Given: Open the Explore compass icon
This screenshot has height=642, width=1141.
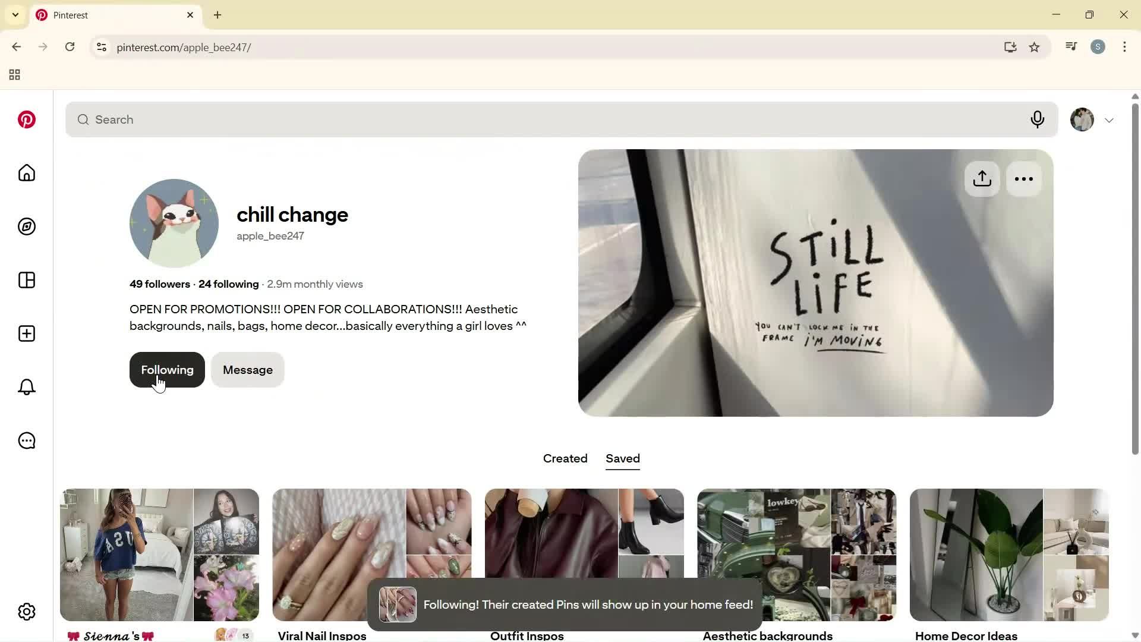Looking at the screenshot, I should [x=27, y=226].
